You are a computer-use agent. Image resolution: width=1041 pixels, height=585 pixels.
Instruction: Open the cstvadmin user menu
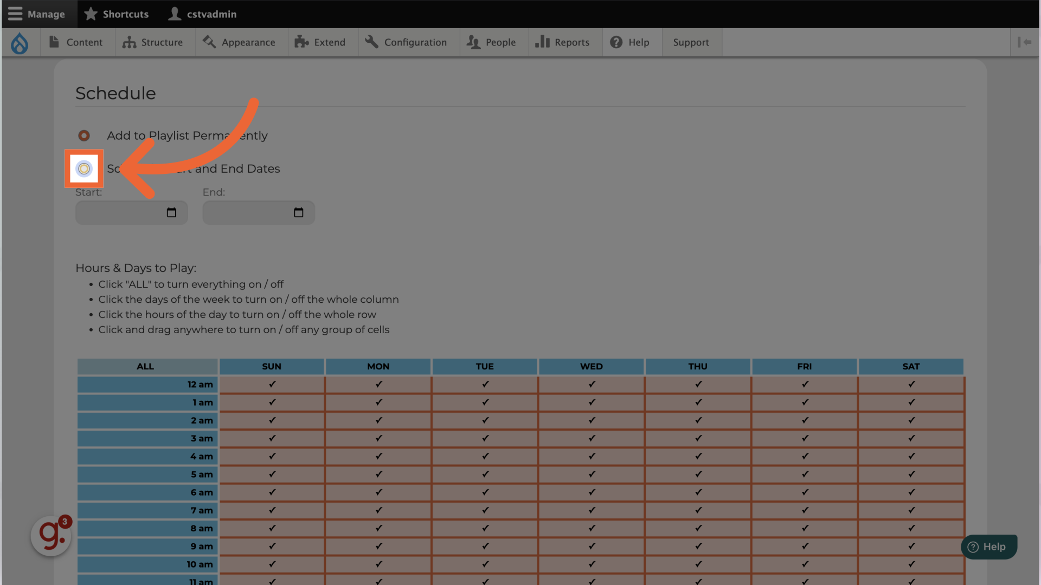point(202,14)
